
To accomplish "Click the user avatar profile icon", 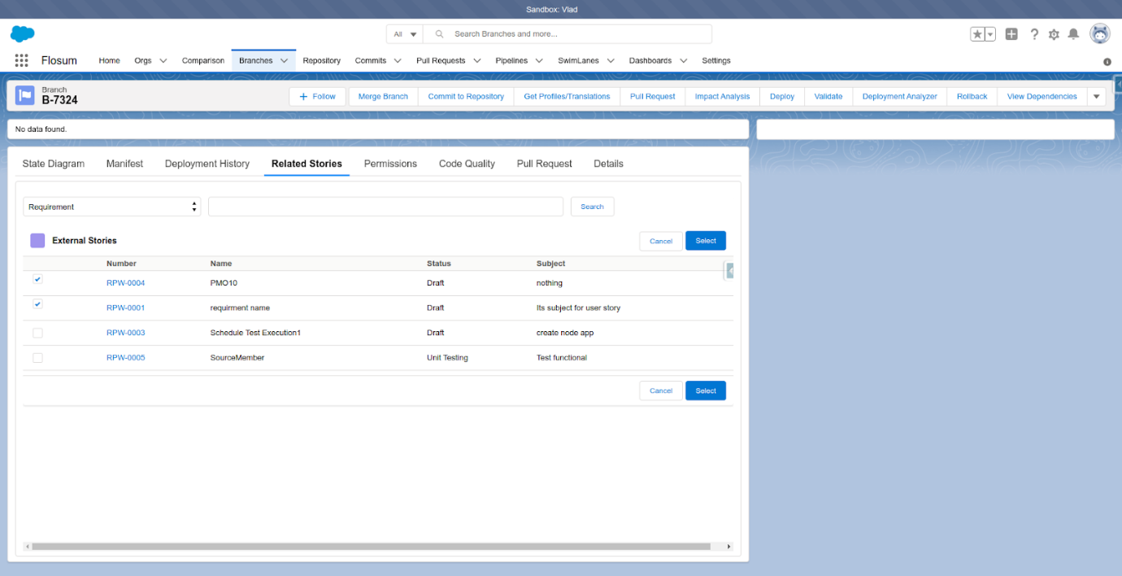I will 1099,33.
